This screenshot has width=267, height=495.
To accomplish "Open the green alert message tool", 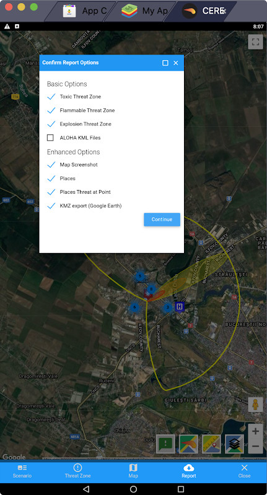I will pos(165,444).
